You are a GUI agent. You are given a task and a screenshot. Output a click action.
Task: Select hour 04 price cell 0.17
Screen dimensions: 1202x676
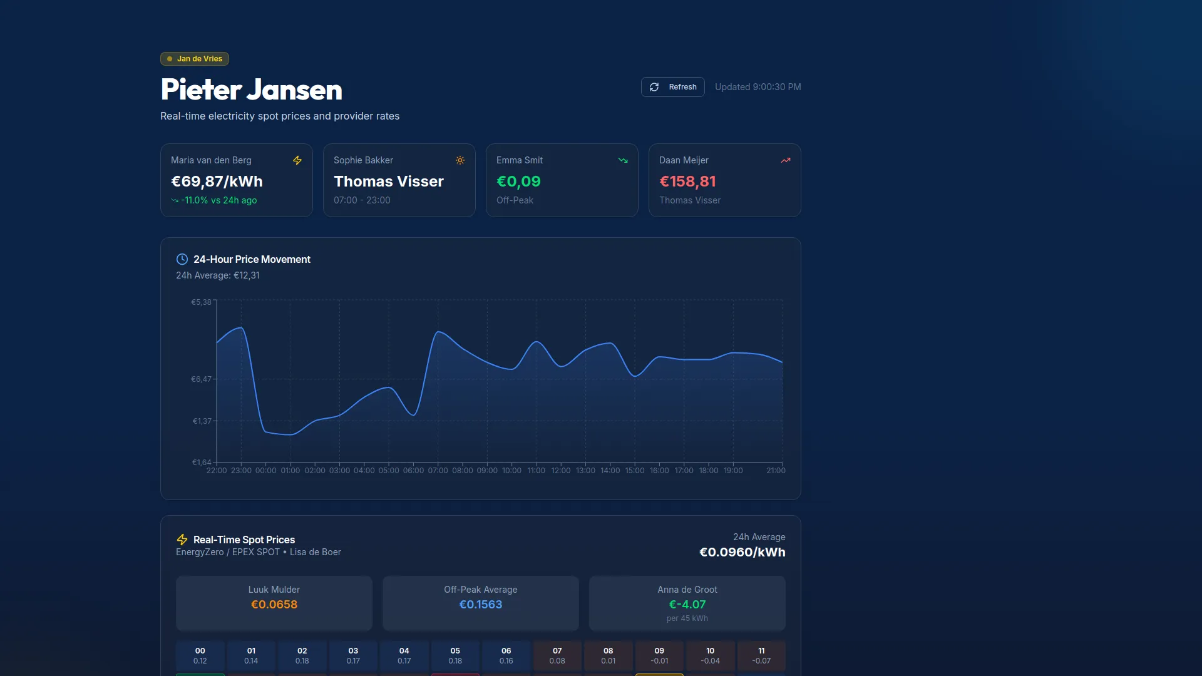pos(404,655)
